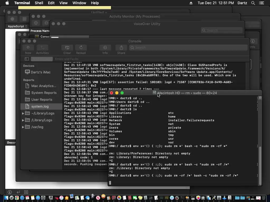Screen dimensions: 270x202
Task: Open Photos from the Dock
Action: [119, 198]
